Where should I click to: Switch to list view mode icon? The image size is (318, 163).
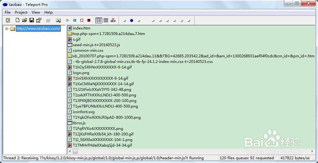click(x=99, y=20)
